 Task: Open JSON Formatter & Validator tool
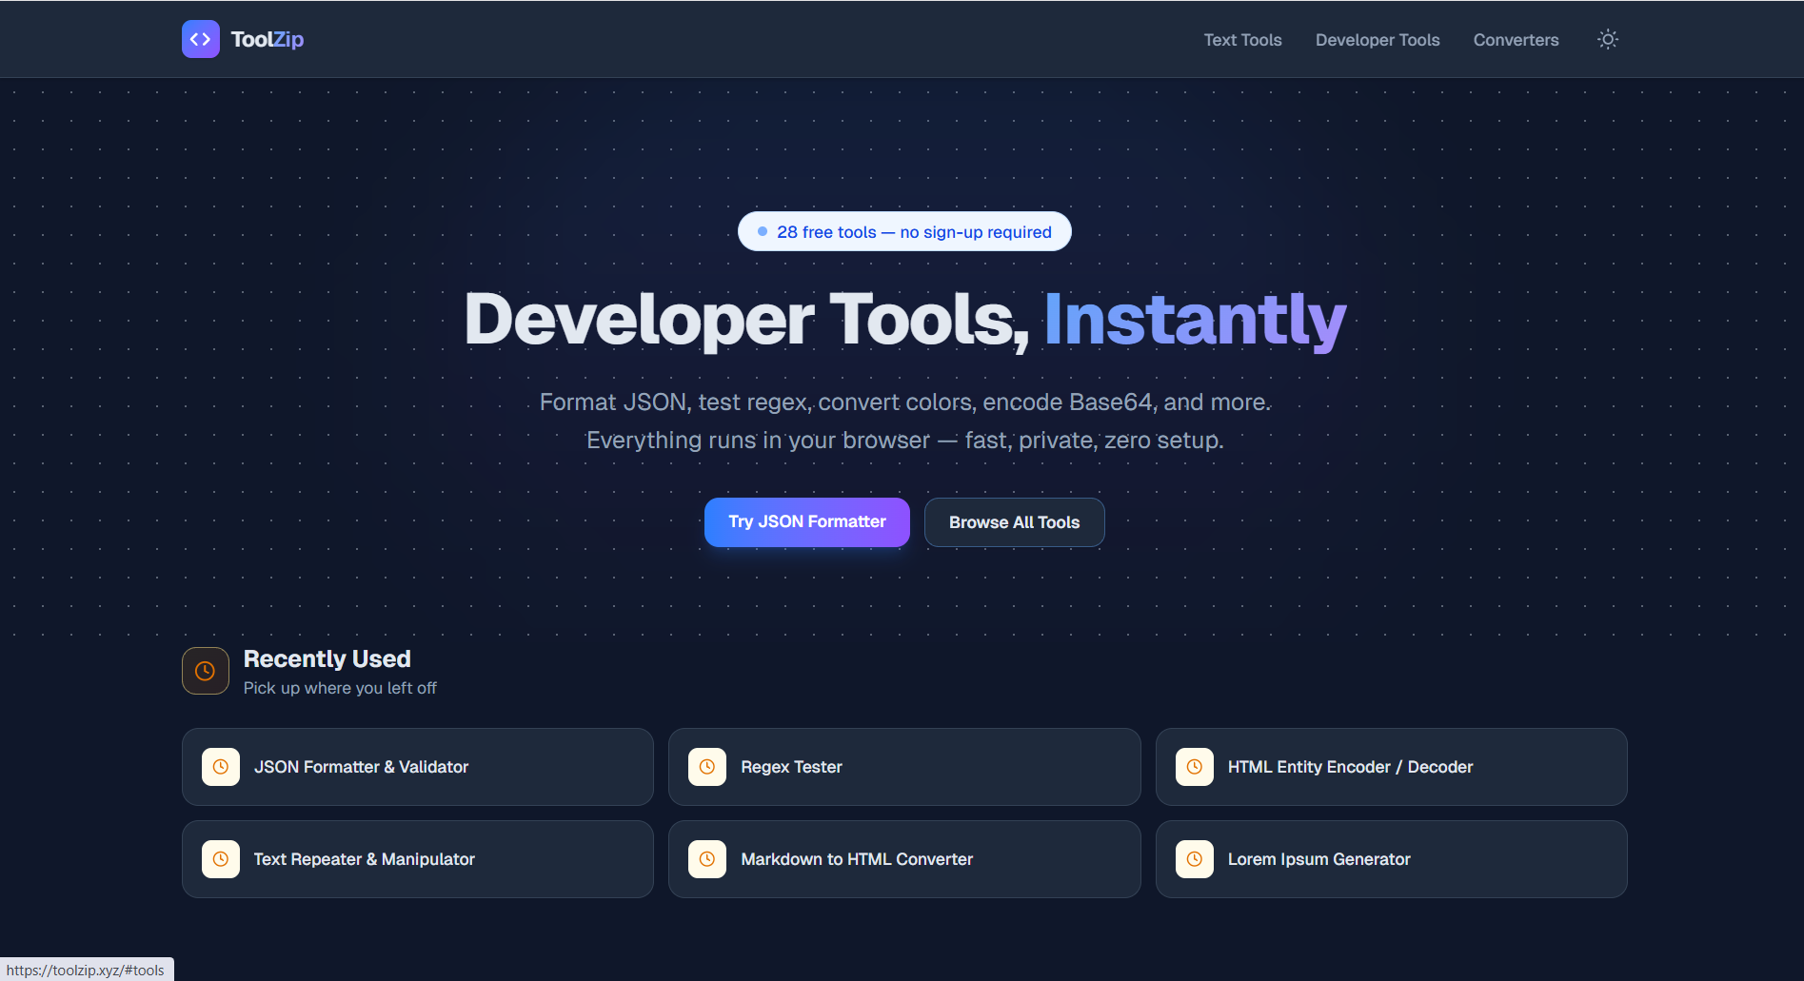tap(418, 767)
